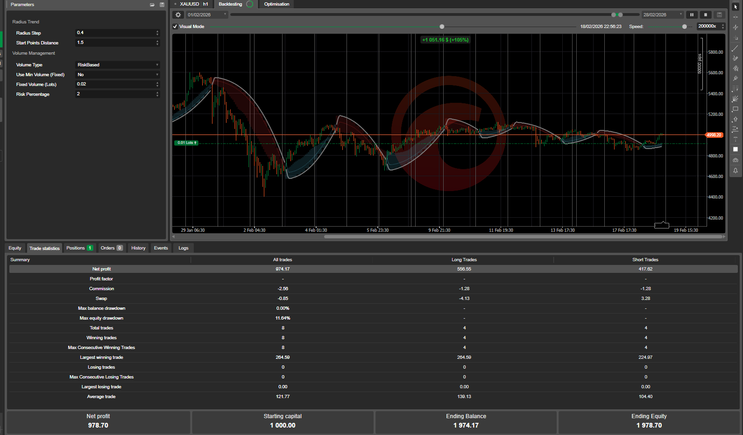Open the Events tab
Screen dimensions: 743x435
coord(161,248)
